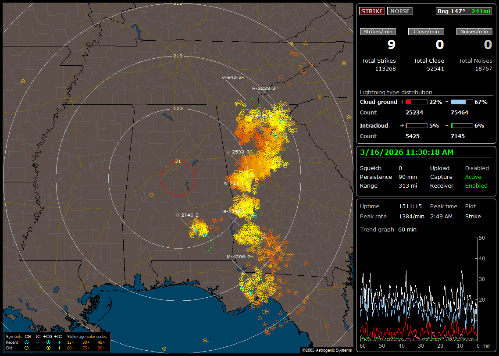Select the Close/min header

(426, 32)
